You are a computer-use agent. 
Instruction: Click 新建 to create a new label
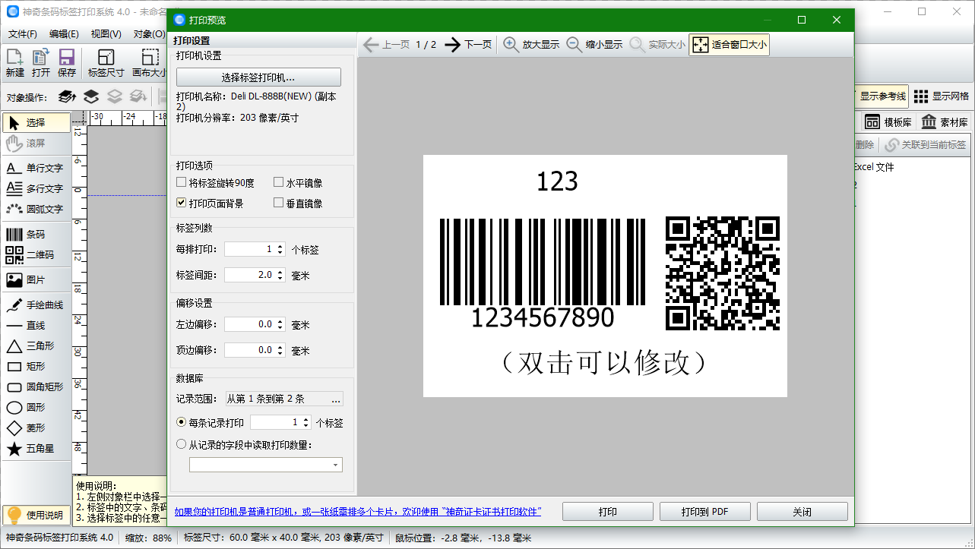tap(14, 62)
